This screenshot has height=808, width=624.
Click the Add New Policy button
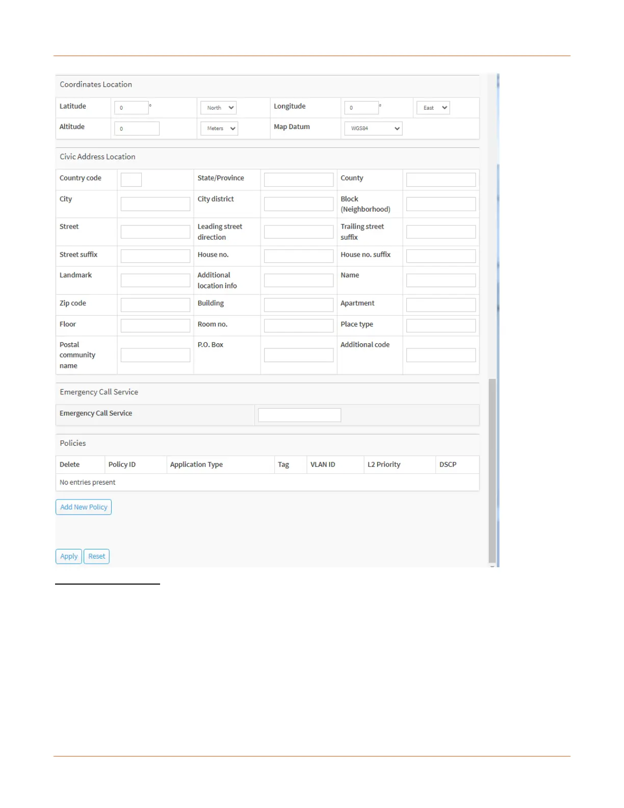[x=84, y=507]
